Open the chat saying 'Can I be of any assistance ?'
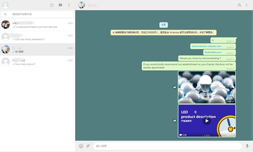Image resolution: width=253 pixels, height=152 pixels. click(37, 37)
